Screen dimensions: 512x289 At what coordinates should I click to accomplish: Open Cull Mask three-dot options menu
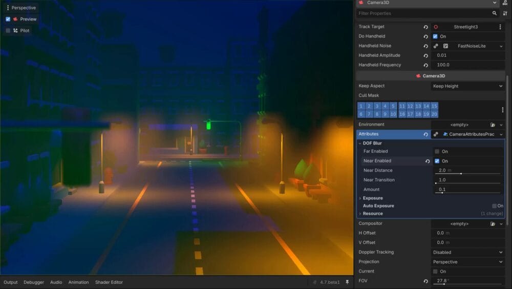click(x=503, y=110)
